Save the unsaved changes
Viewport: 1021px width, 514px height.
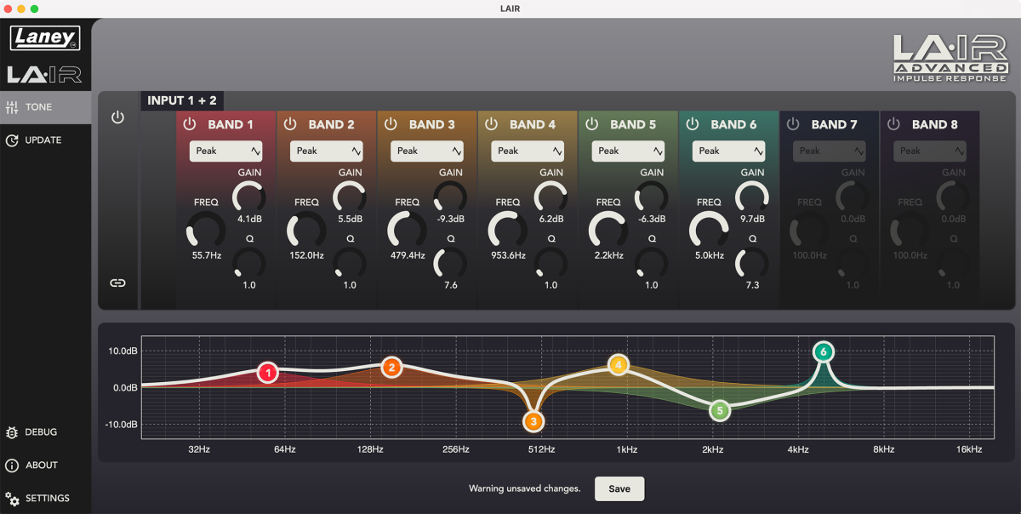619,488
